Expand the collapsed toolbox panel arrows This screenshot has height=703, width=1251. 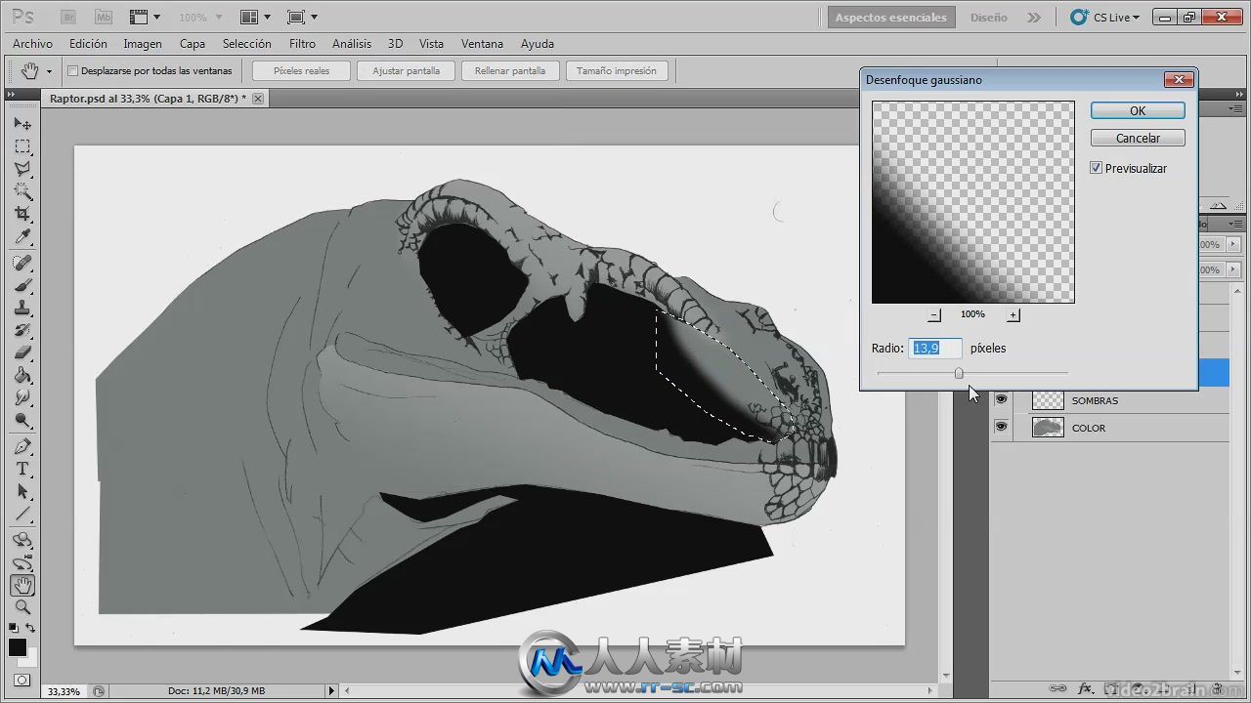click(11, 95)
